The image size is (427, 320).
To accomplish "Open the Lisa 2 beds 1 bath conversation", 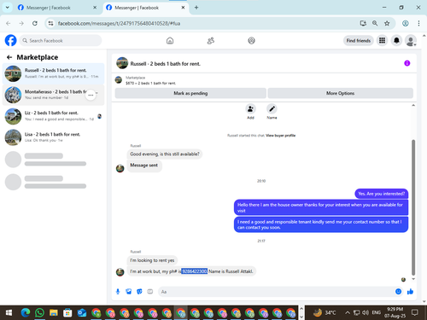I will (54, 137).
